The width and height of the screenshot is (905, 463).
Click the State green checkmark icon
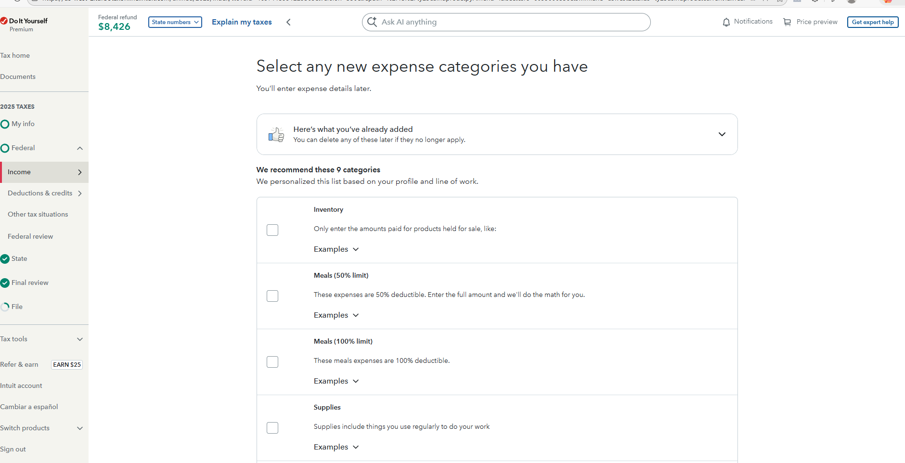coord(5,259)
